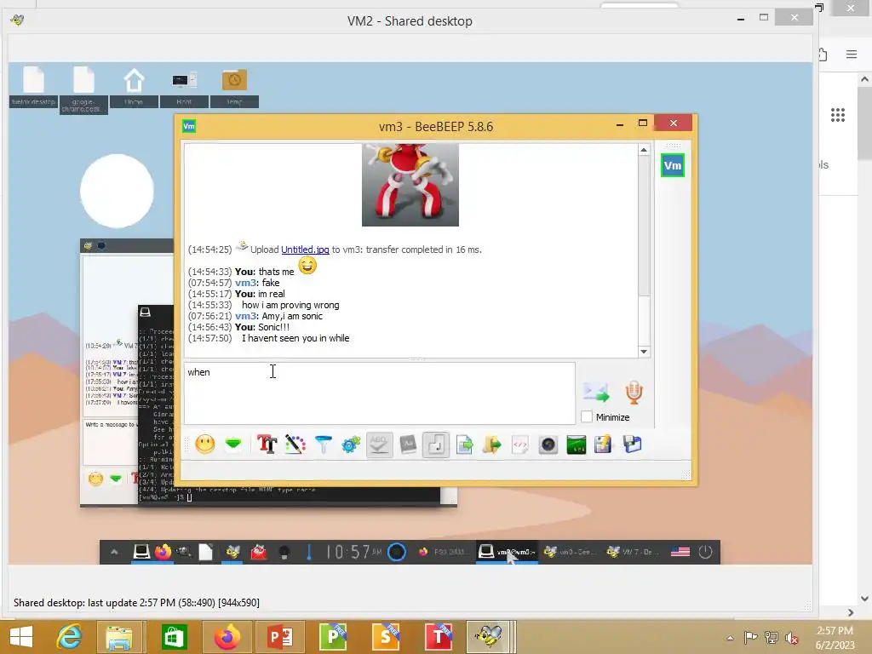Send the message with envelope arrow button
The image size is (872, 654).
pos(597,392)
